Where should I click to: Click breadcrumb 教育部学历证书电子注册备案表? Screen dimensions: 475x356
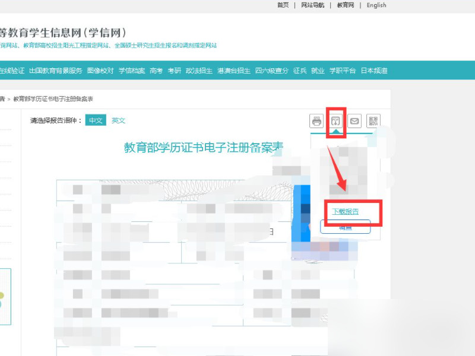click(53, 99)
